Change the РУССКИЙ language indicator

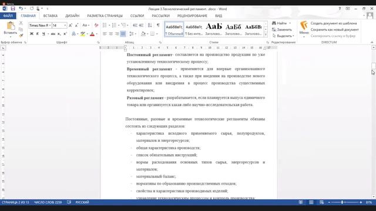(x=82, y=202)
